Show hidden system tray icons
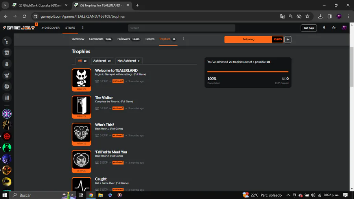The width and height of the screenshot is (354, 199). tap(288, 195)
